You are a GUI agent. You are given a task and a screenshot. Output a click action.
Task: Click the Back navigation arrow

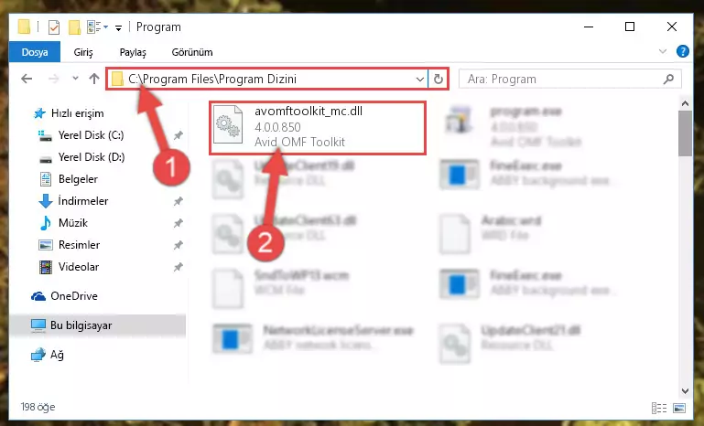coord(27,79)
